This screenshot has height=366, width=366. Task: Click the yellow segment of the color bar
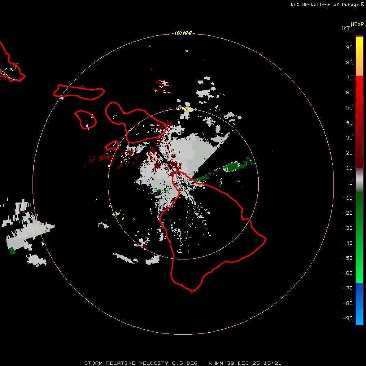coord(359,56)
